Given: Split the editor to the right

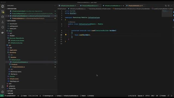Looking at the screenshot, I should click(x=169, y=6).
